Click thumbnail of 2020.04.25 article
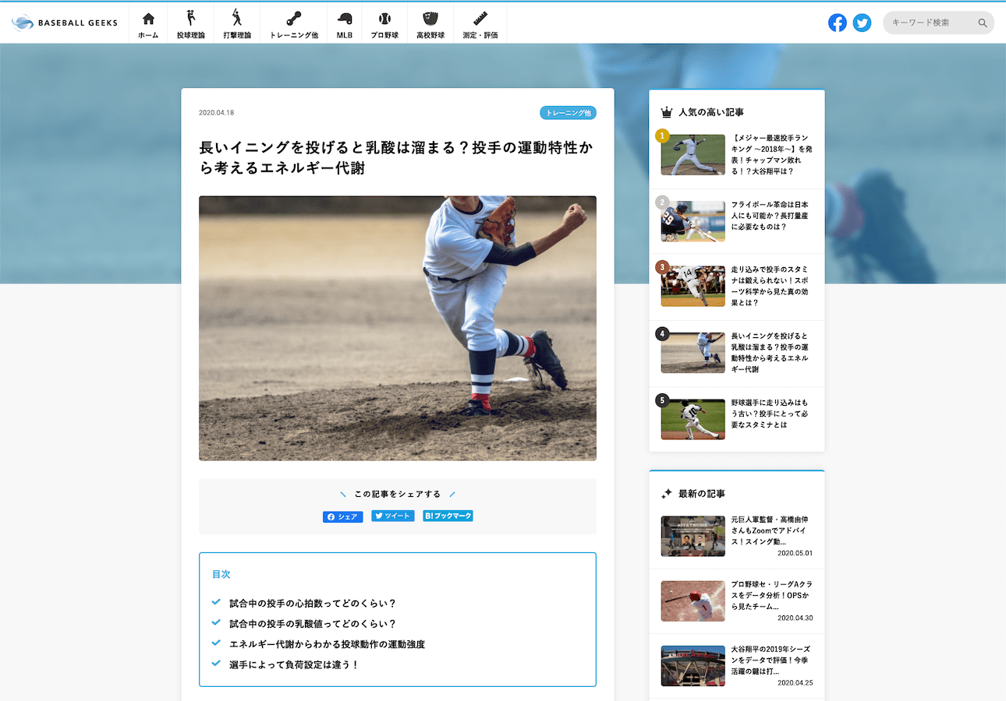Viewport: 1006px width, 701px height. pos(693,666)
